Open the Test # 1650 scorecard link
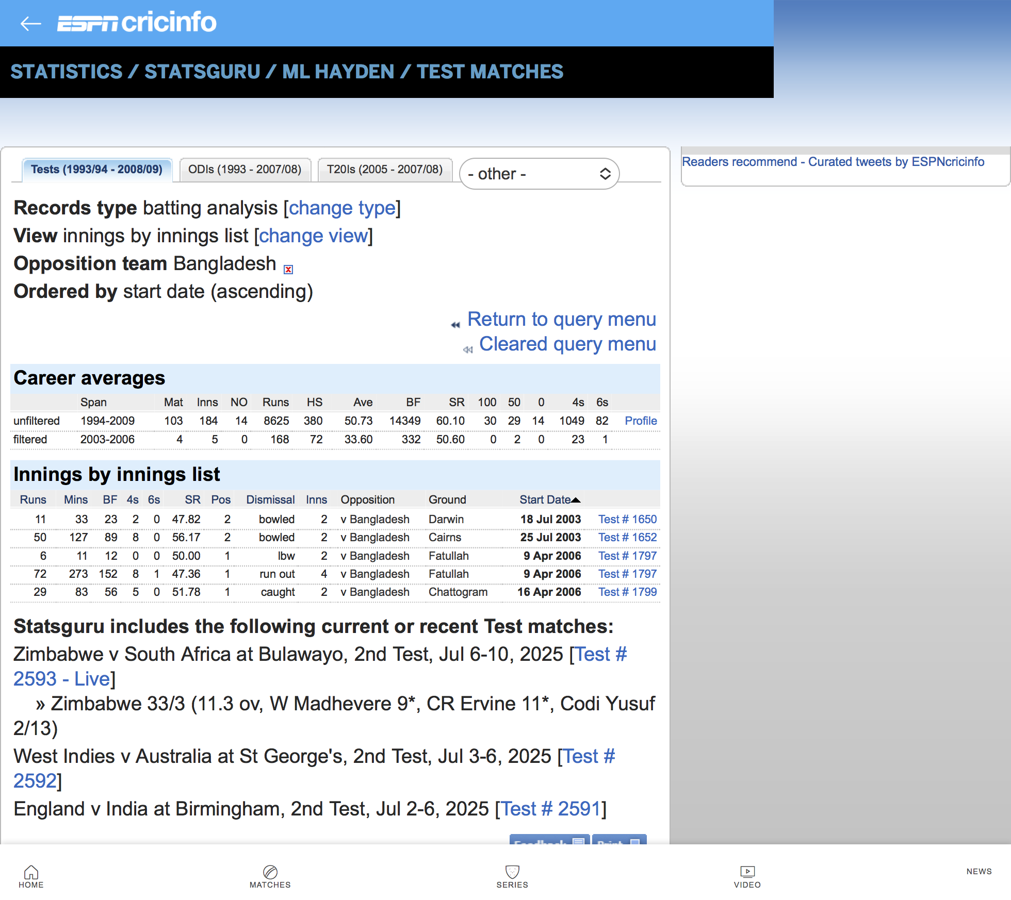Screen dimensions: 1011x900 627,519
